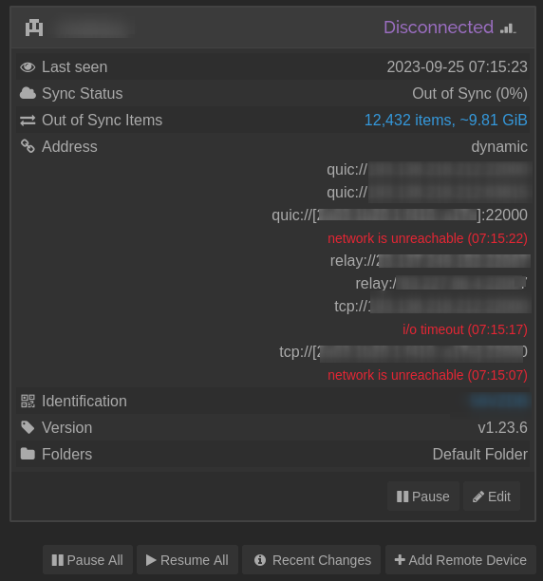
Task: Pause this remote device
Action: (x=423, y=497)
